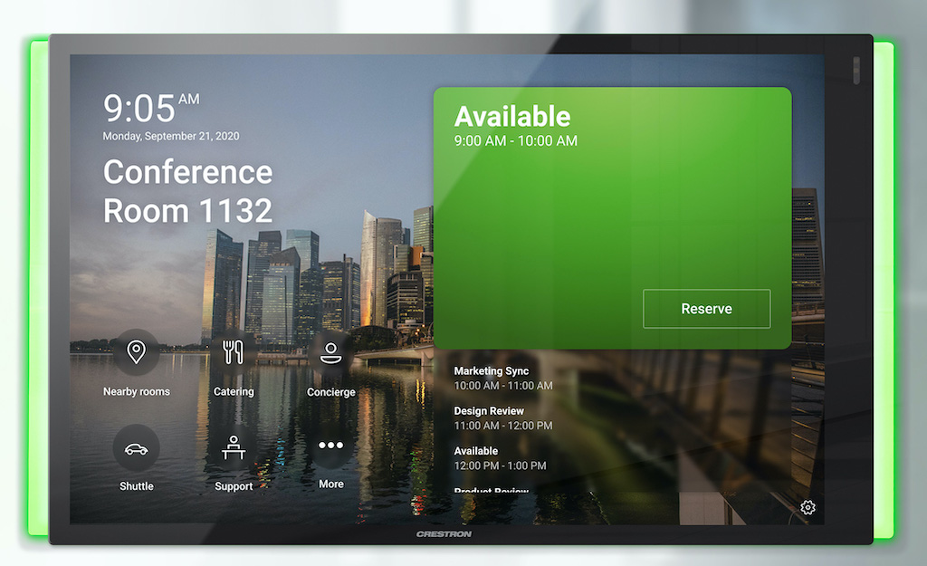Expand extra options with the More dots
This screenshot has width=927, height=566.
click(330, 446)
